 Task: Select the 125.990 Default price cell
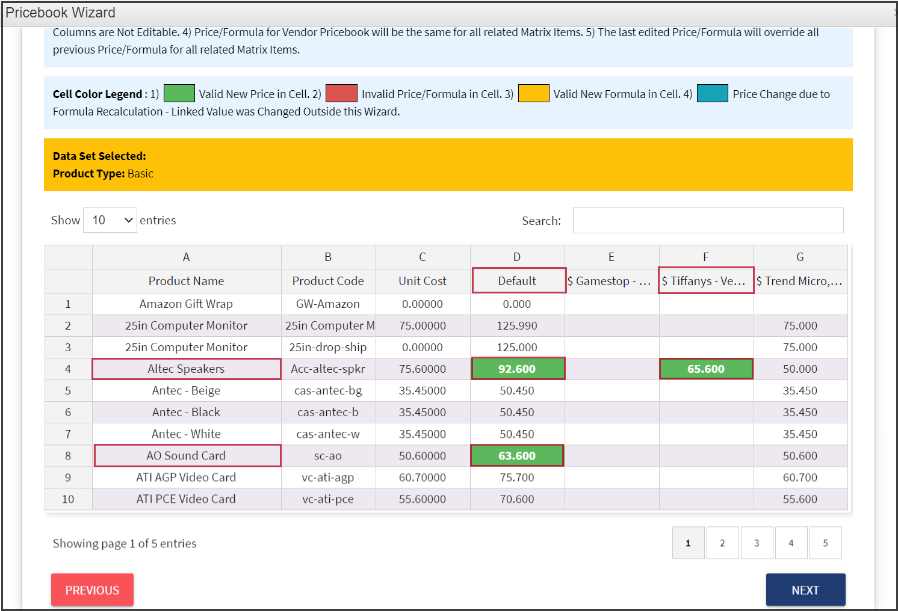coord(517,325)
